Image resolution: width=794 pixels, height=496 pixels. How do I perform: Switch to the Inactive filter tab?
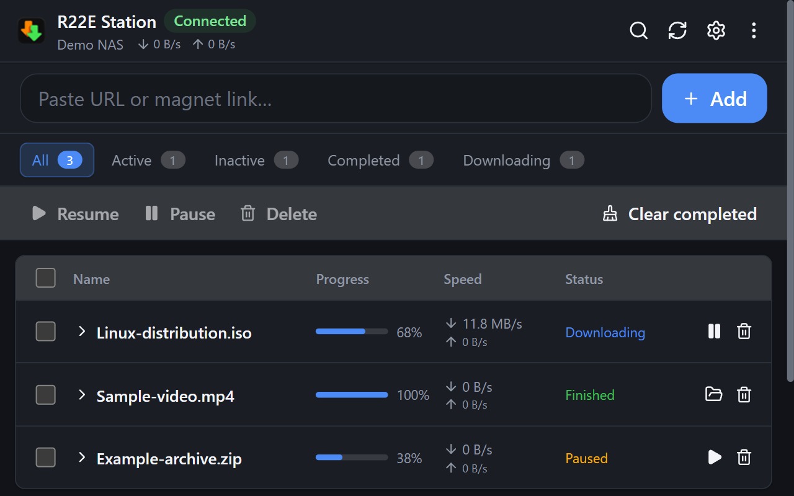click(256, 161)
